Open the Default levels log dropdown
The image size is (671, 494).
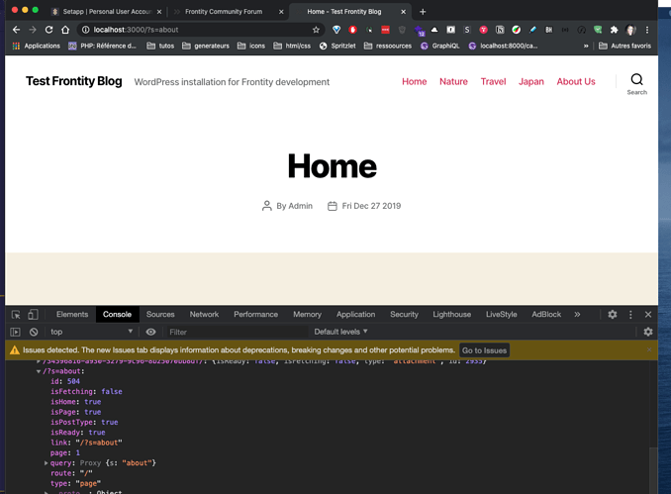[x=340, y=332]
